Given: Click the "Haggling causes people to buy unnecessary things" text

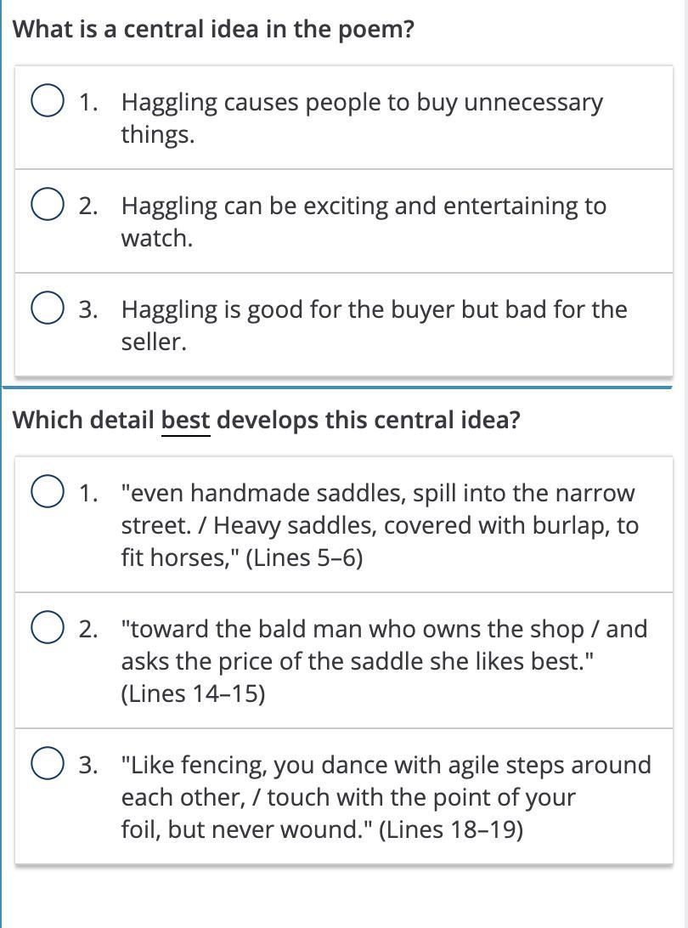Looking at the screenshot, I should 362,103.
